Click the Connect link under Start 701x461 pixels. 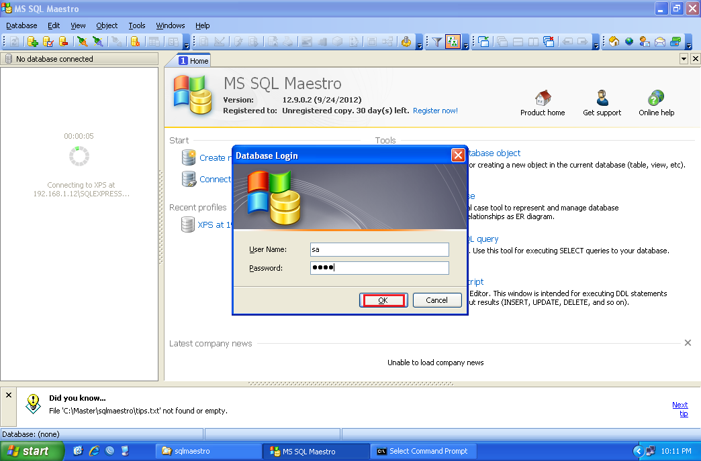coord(215,180)
